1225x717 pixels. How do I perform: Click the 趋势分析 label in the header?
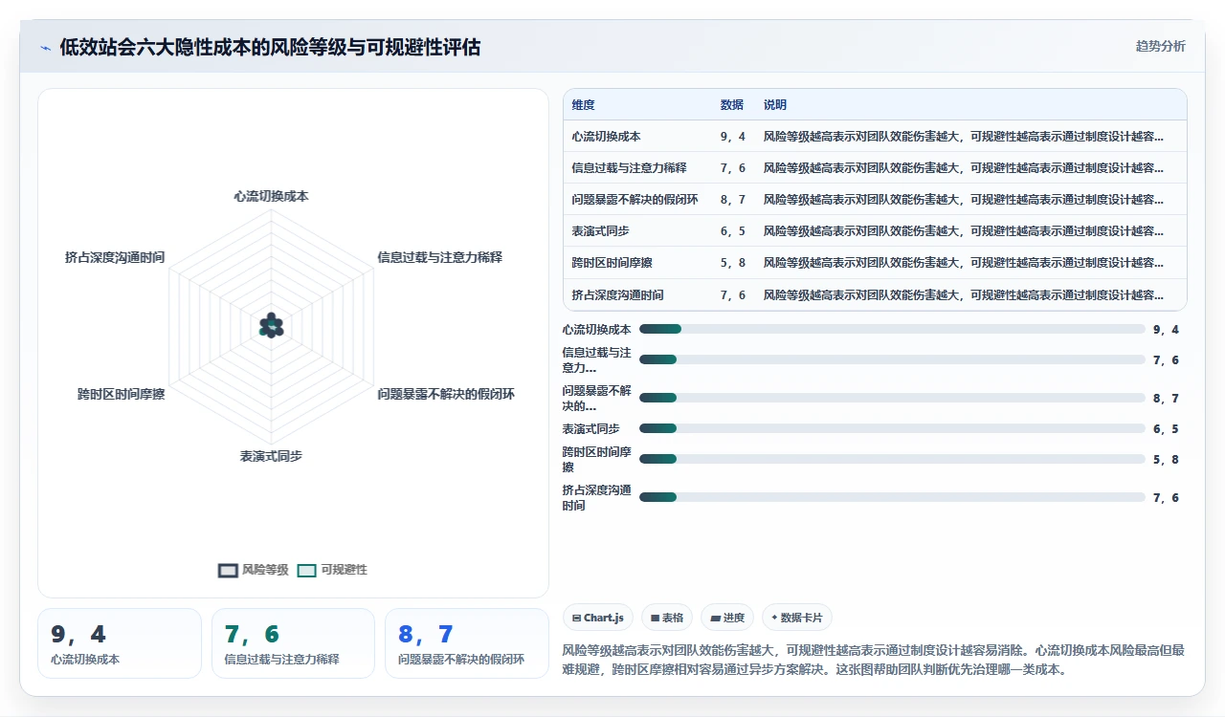1160,46
